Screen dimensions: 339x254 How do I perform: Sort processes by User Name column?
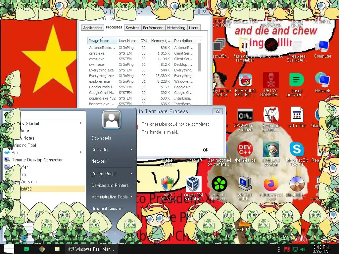127,41
